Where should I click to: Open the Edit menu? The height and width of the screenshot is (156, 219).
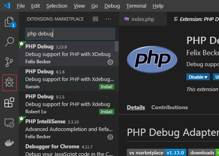(35, 6)
